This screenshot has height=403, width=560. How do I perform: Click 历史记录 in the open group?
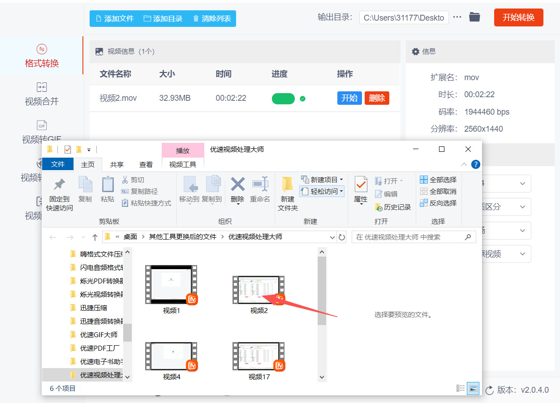click(393, 207)
